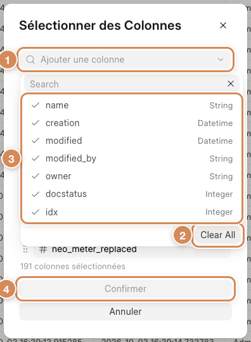Screen dimensions: 251x342
Task: Focus the Ajouter une colonne field
Action: pyautogui.click(x=125, y=60)
